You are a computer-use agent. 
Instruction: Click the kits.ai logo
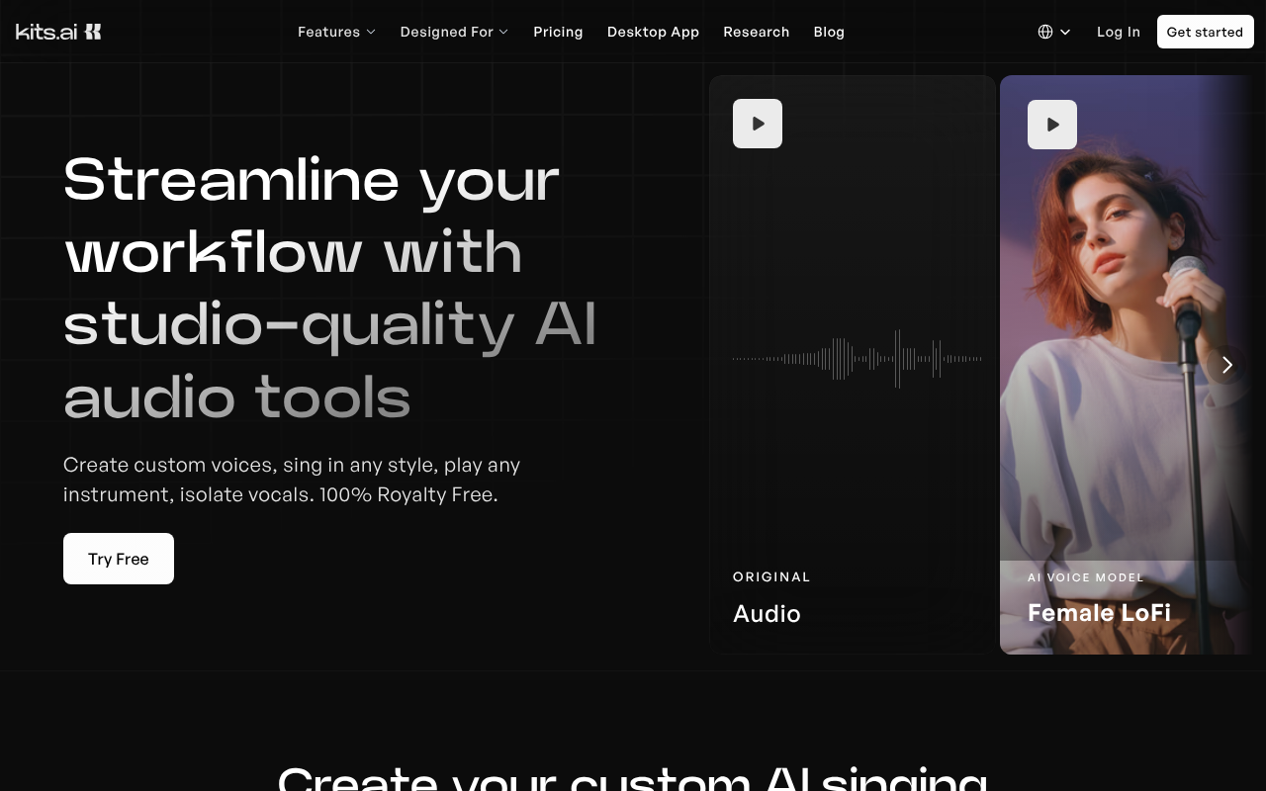(x=58, y=32)
